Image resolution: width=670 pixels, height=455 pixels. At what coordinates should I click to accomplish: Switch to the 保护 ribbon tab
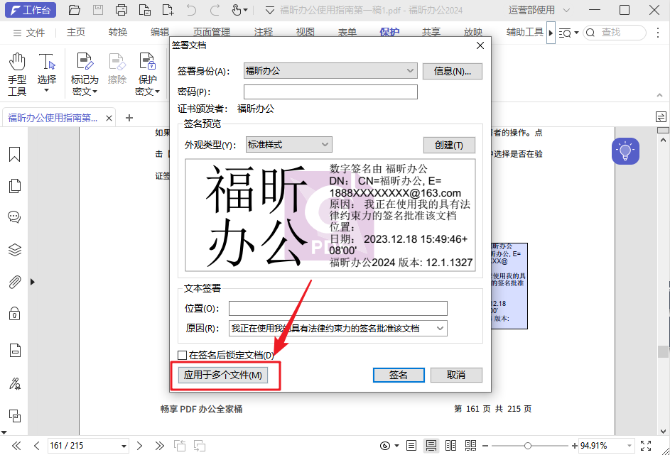click(x=389, y=32)
